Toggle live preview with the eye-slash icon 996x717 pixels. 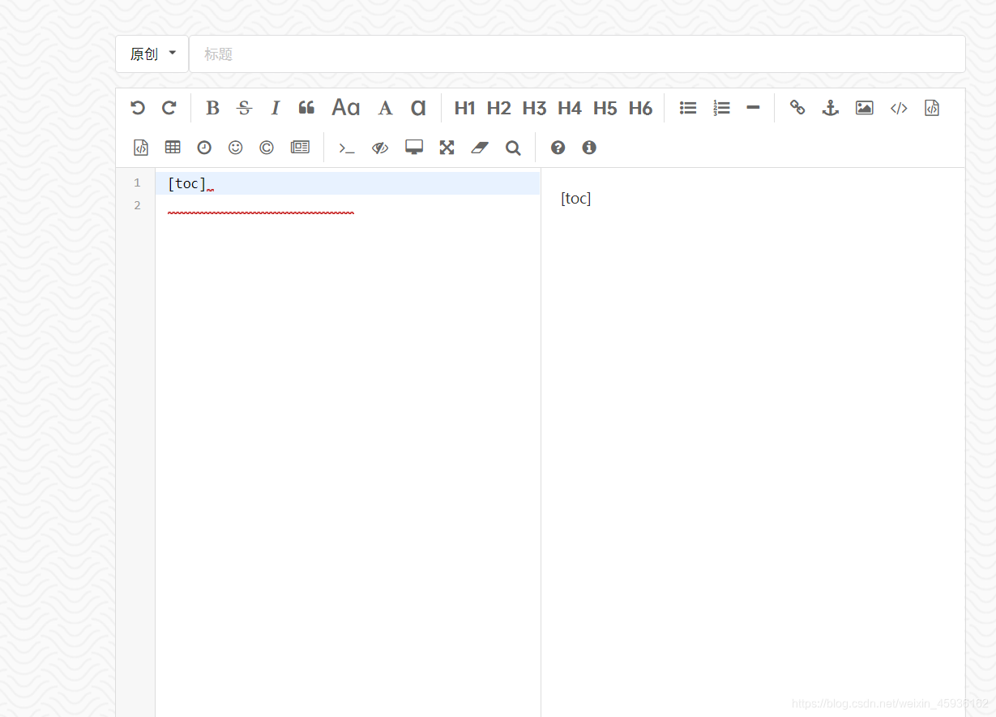point(380,148)
